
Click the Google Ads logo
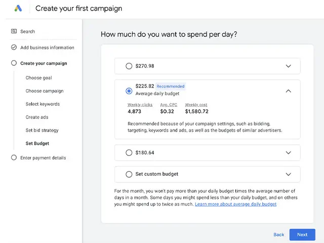[18, 9]
